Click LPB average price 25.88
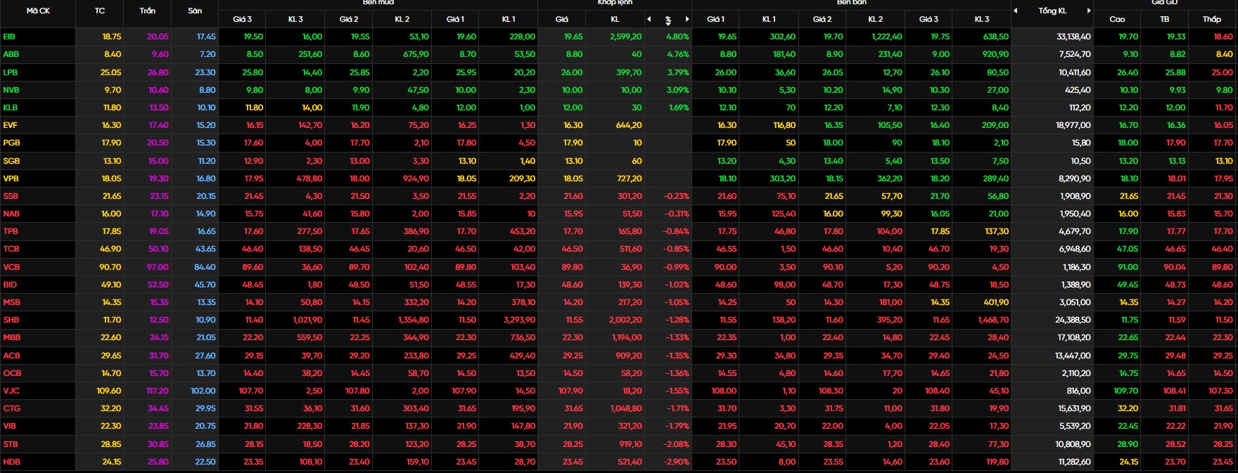Viewport: 1238px width, 473px height. click(1175, 72)
